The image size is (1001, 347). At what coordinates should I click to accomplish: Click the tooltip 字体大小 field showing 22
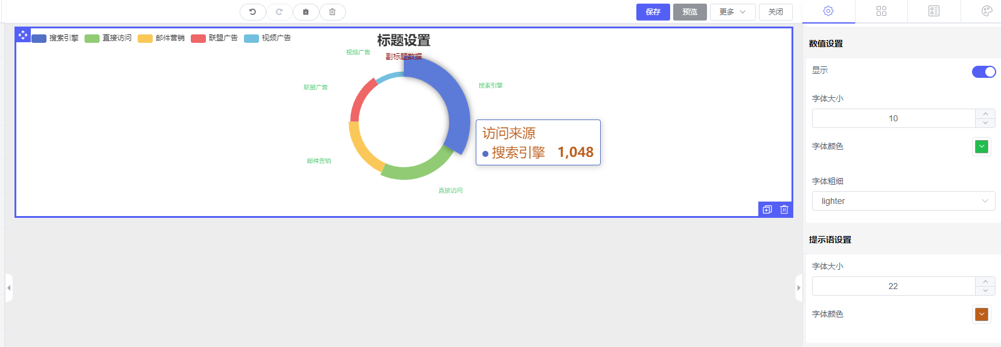pyautogui.click(x=893, y=286)
